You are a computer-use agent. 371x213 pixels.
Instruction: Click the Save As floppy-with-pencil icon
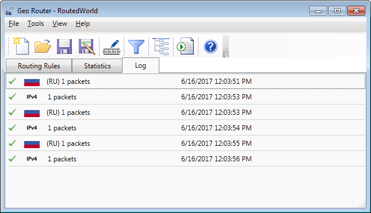coord(87,47)
